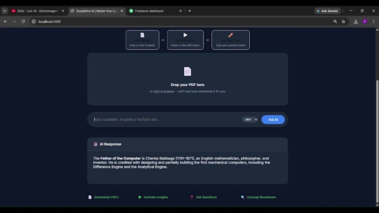
Task: Click the YouTube Insights feature label
Action: (x=156, y=197)
